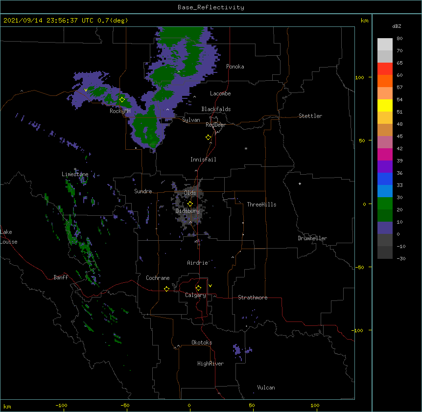Click the Vulcan label
Screen dimensions: 422x412
coord(266,388)
